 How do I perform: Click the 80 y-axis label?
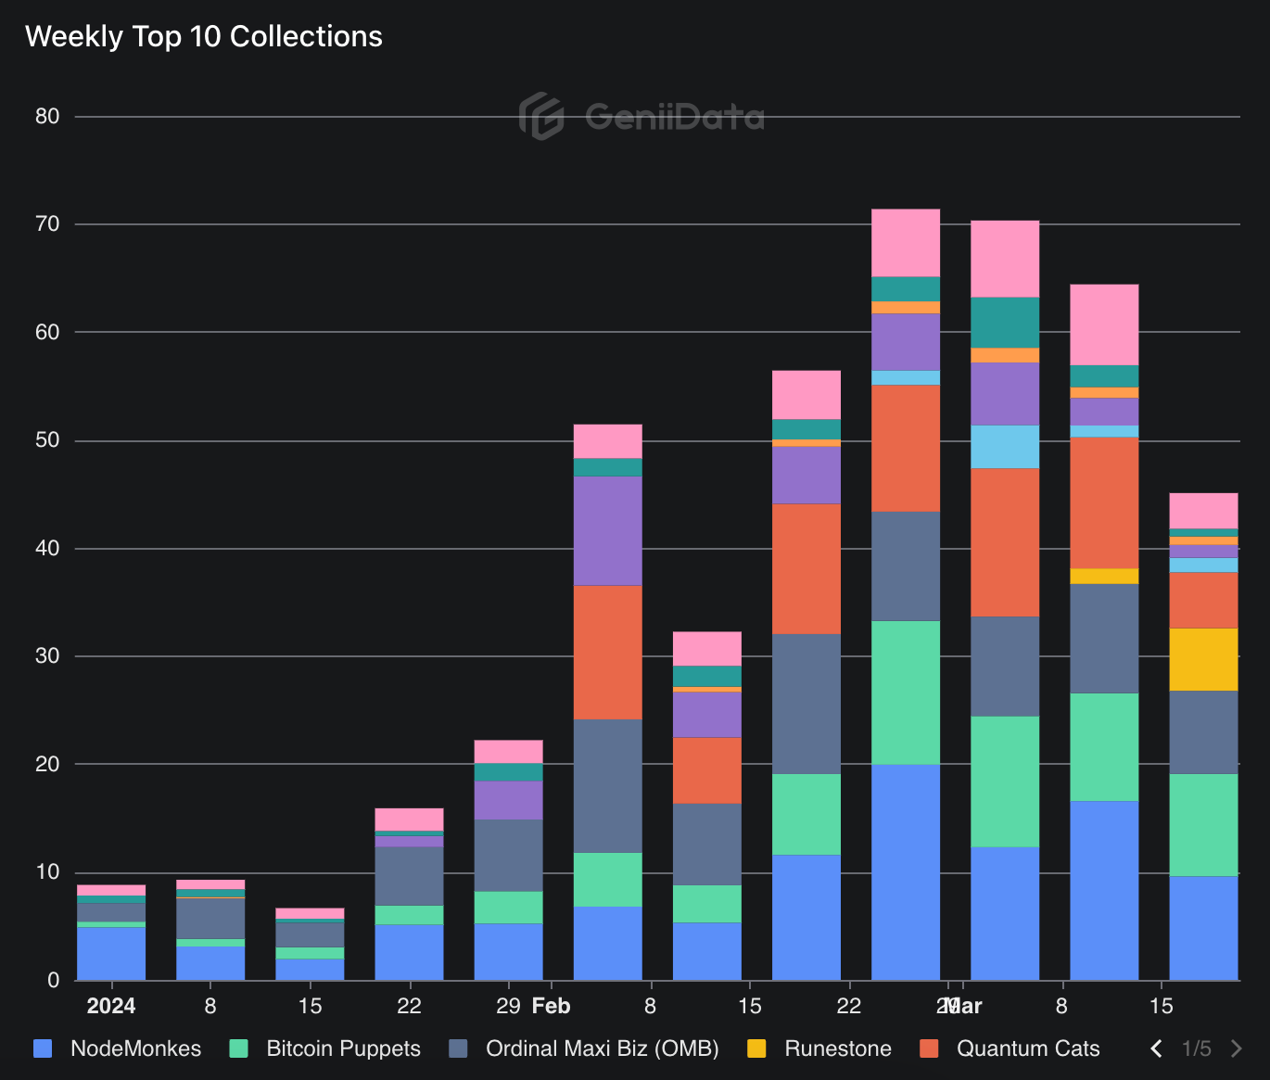[x=47, y=117]
